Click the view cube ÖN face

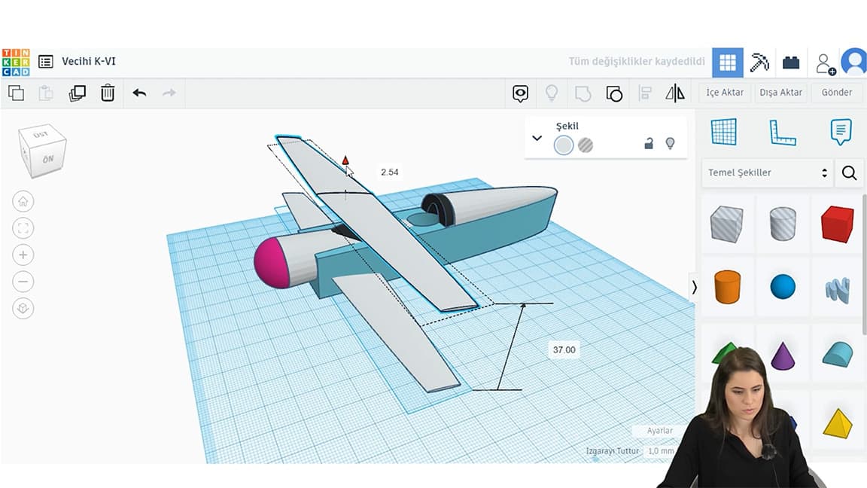pos(47,159)
